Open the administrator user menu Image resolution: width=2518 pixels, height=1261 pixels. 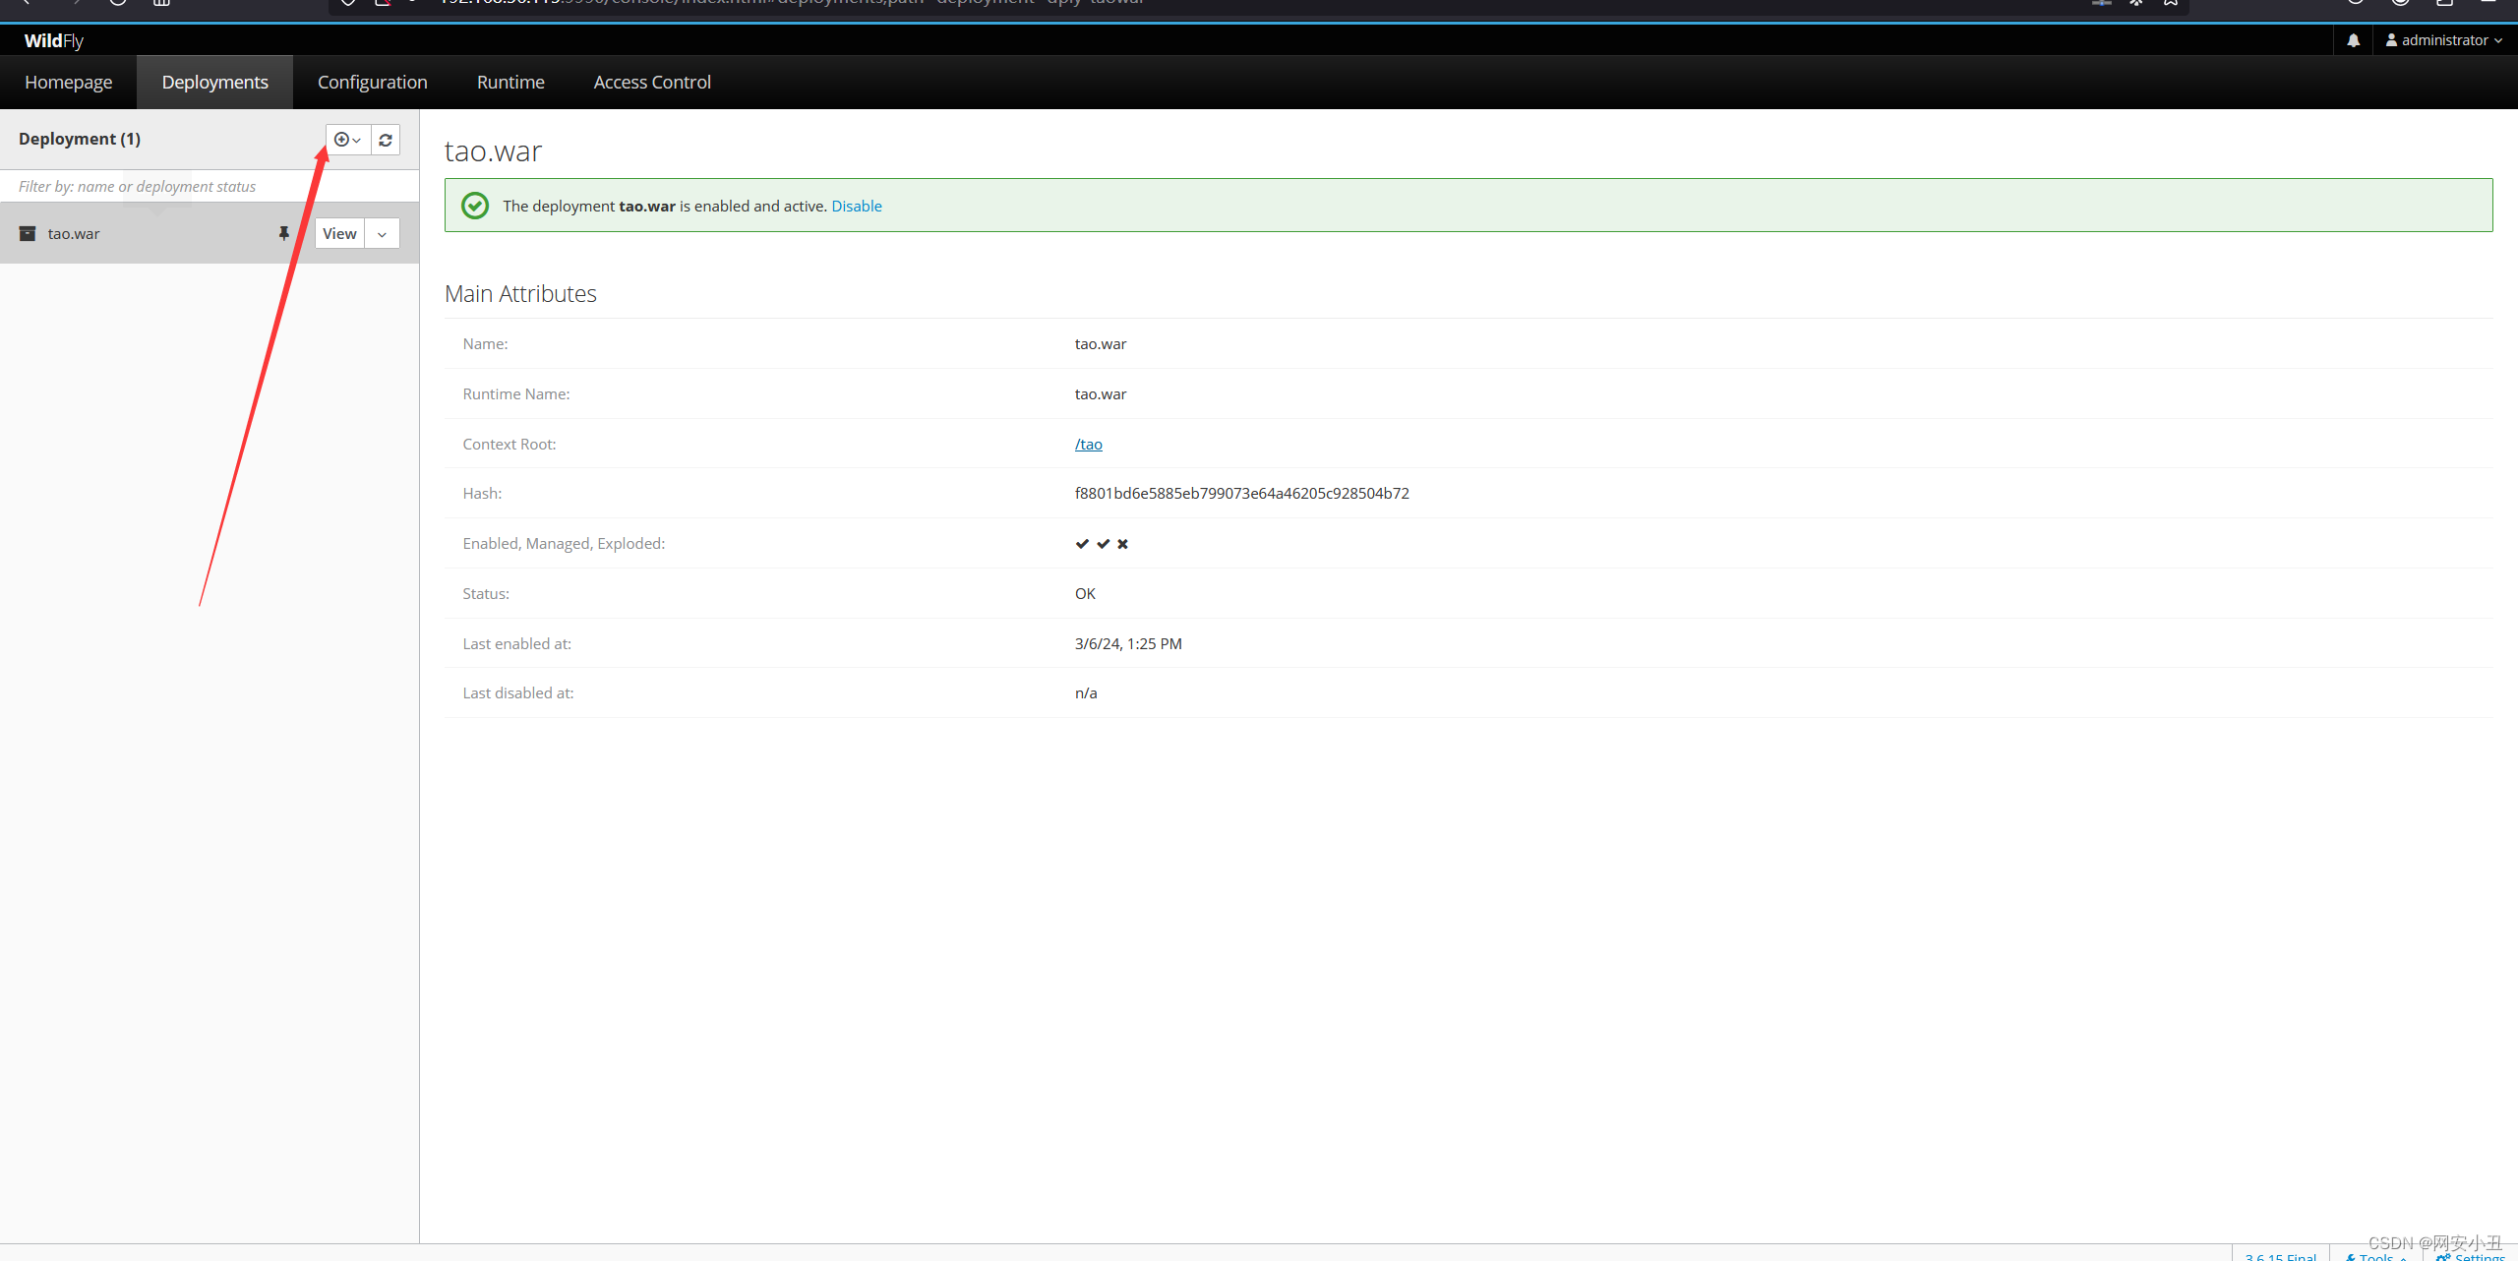point(2443,40)
